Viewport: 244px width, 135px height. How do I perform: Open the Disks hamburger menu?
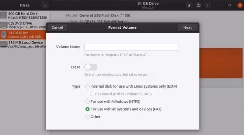(45, 5)
